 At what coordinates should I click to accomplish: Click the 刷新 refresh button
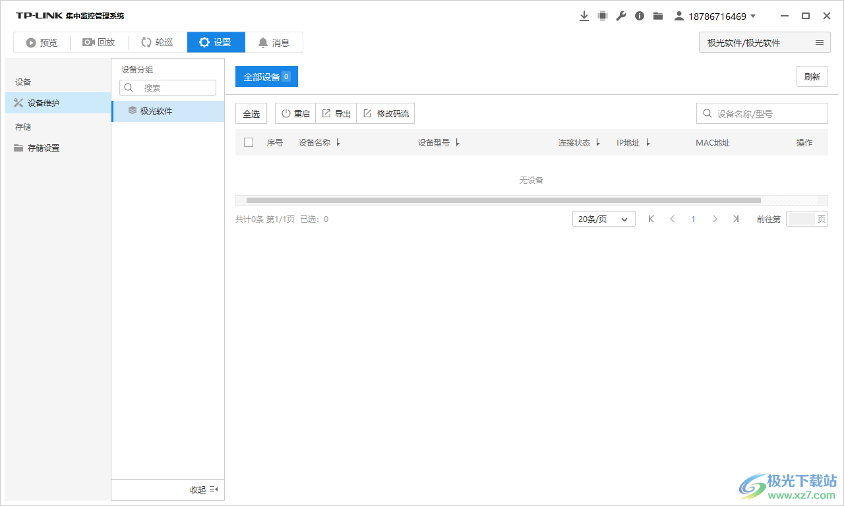point(812,76)
